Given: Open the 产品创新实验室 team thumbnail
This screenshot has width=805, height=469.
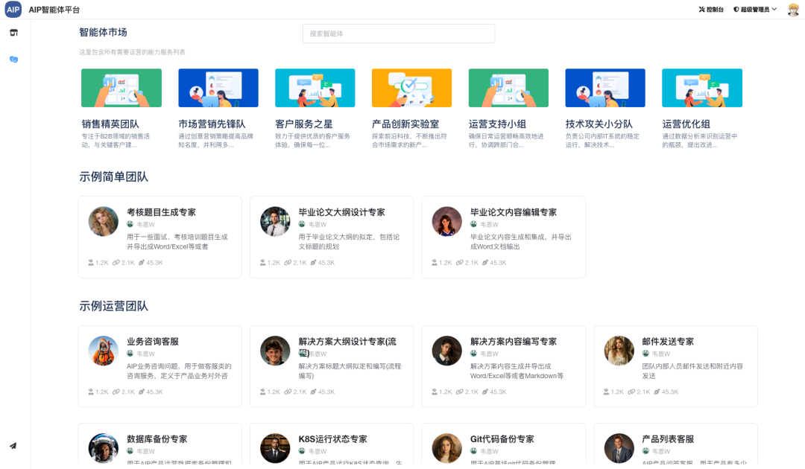Looking at the screenshot, I should click(x=411, y=88).
